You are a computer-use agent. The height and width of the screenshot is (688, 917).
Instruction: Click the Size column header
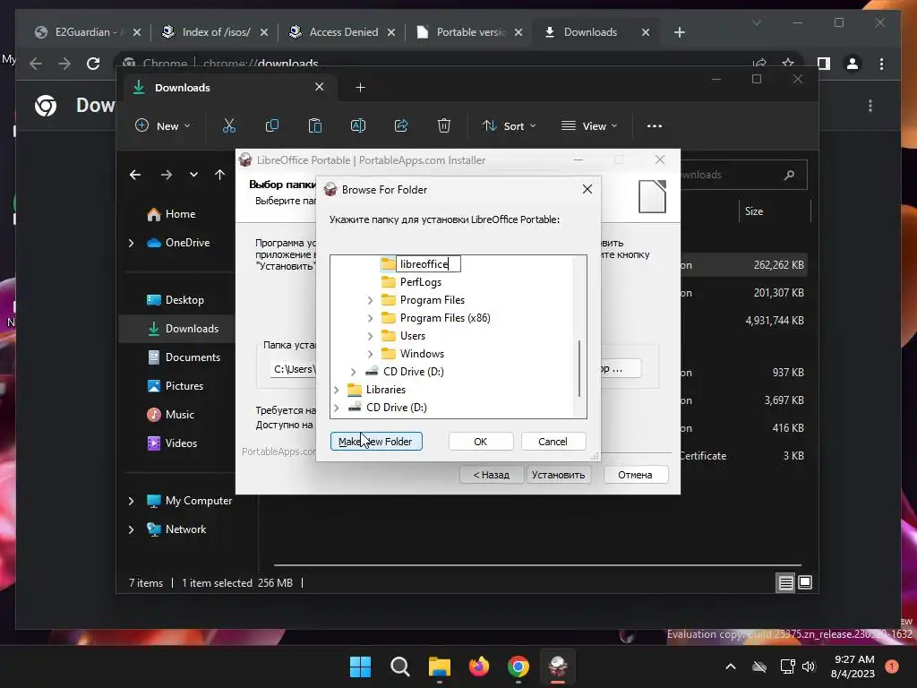pos(754,211)
